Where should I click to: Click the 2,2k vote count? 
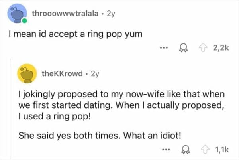[x=221, y=48]
